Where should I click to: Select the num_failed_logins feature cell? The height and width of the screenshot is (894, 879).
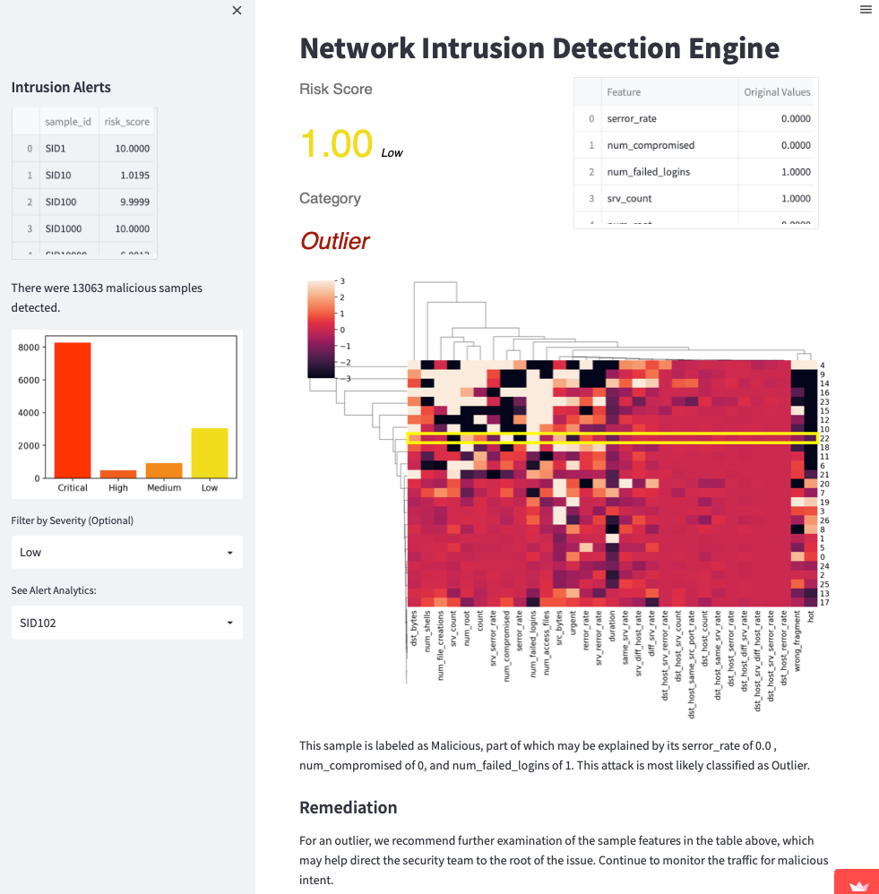[669, 172]
